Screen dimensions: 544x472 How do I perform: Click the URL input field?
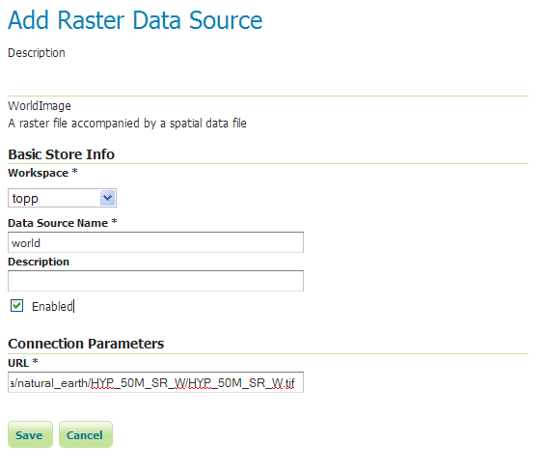point(156,382)
